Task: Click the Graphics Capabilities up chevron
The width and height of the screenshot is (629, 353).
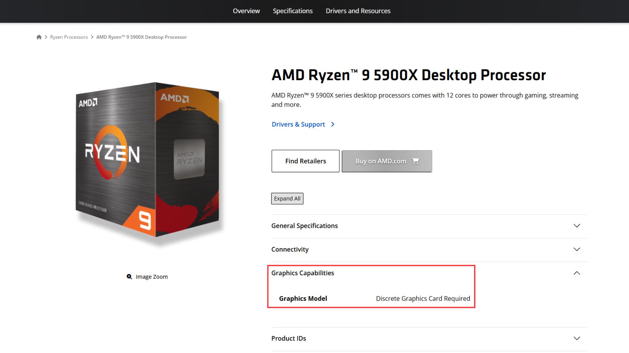Action: point(577,273)
